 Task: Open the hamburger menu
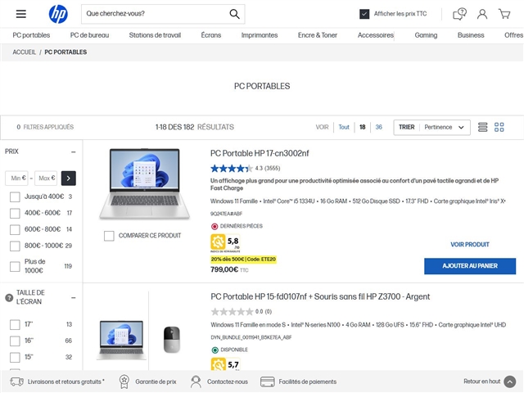pos(21,14)
